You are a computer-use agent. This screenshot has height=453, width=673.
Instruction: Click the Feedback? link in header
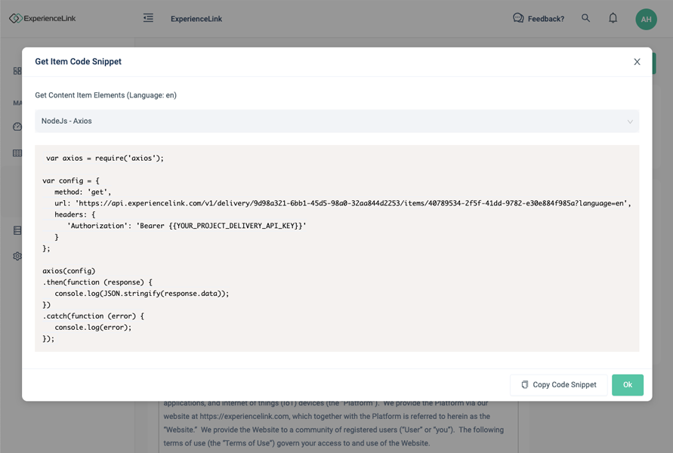point(545,19)
